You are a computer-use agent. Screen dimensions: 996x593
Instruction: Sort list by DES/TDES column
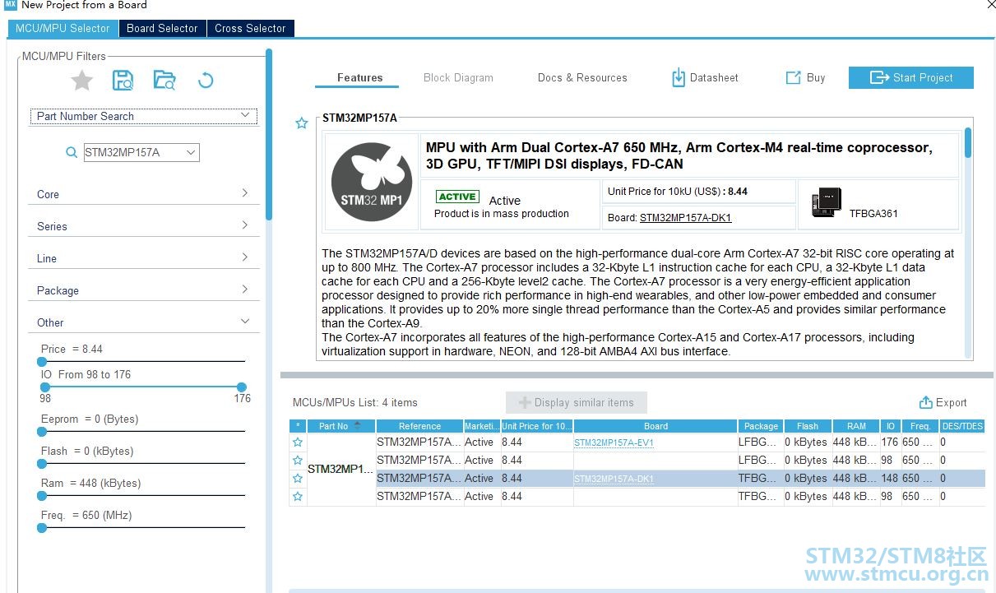(962, 426)
